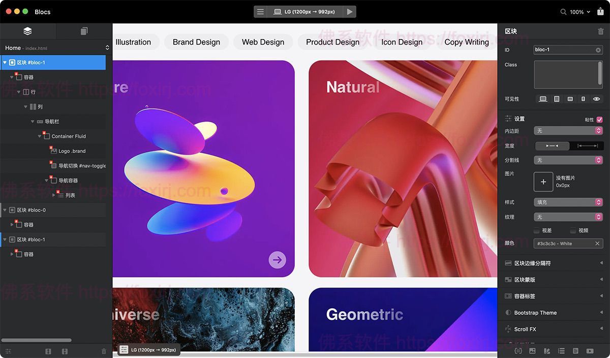The image size is (610, 358).
Task: Uncheck the 粘性 sticky checkbox
Action: click(x=599, y=120)
